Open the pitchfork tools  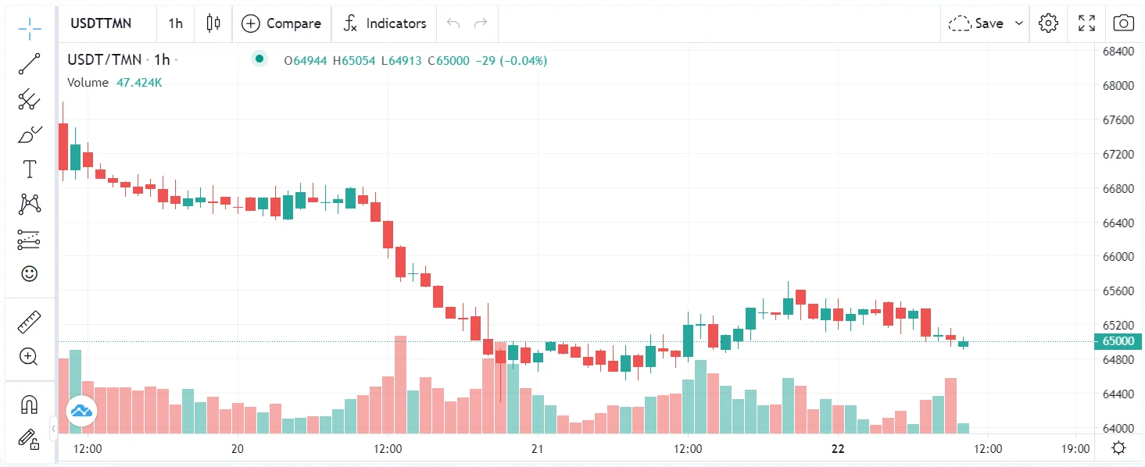click(29, 99)
